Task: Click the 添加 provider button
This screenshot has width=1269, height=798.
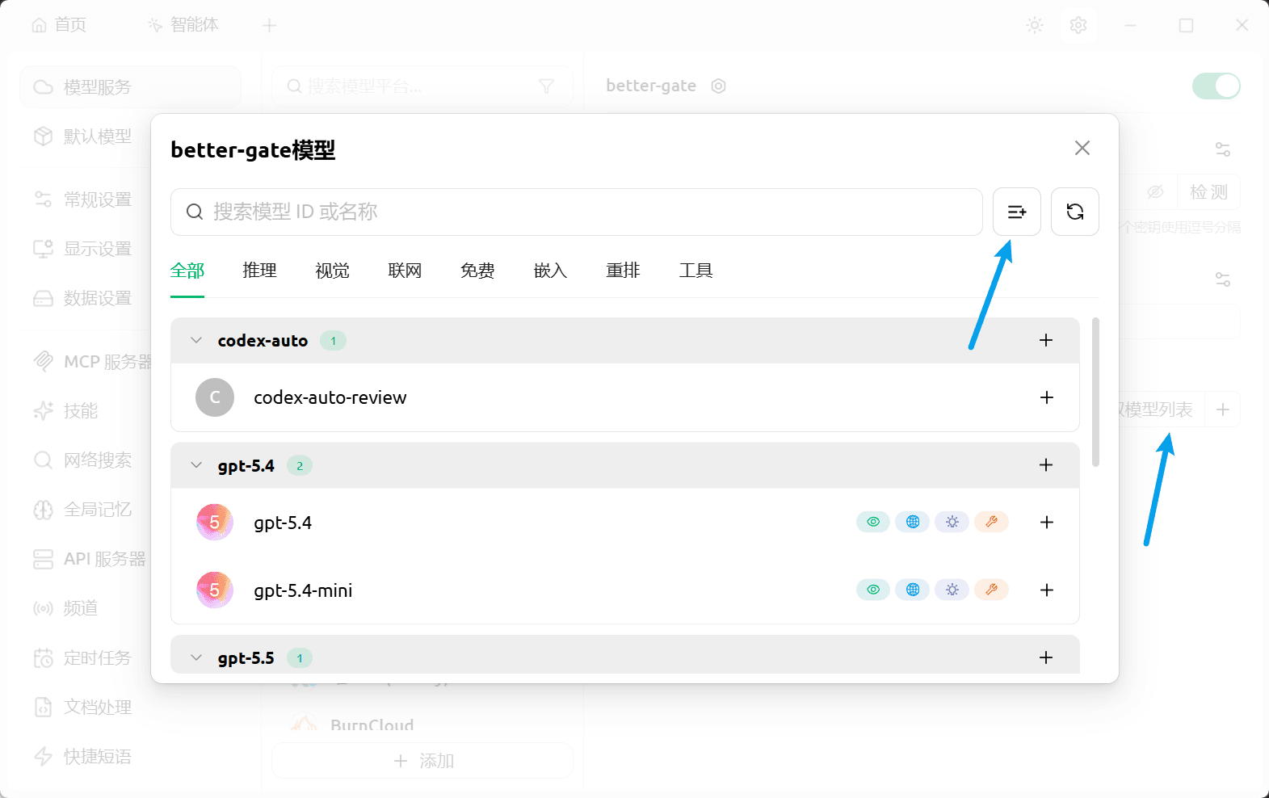Action: [422, 761]
